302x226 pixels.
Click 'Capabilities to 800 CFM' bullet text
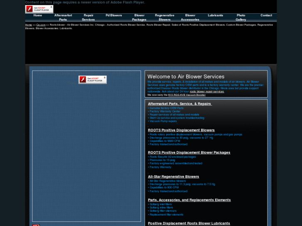click(x=164, y=187)
